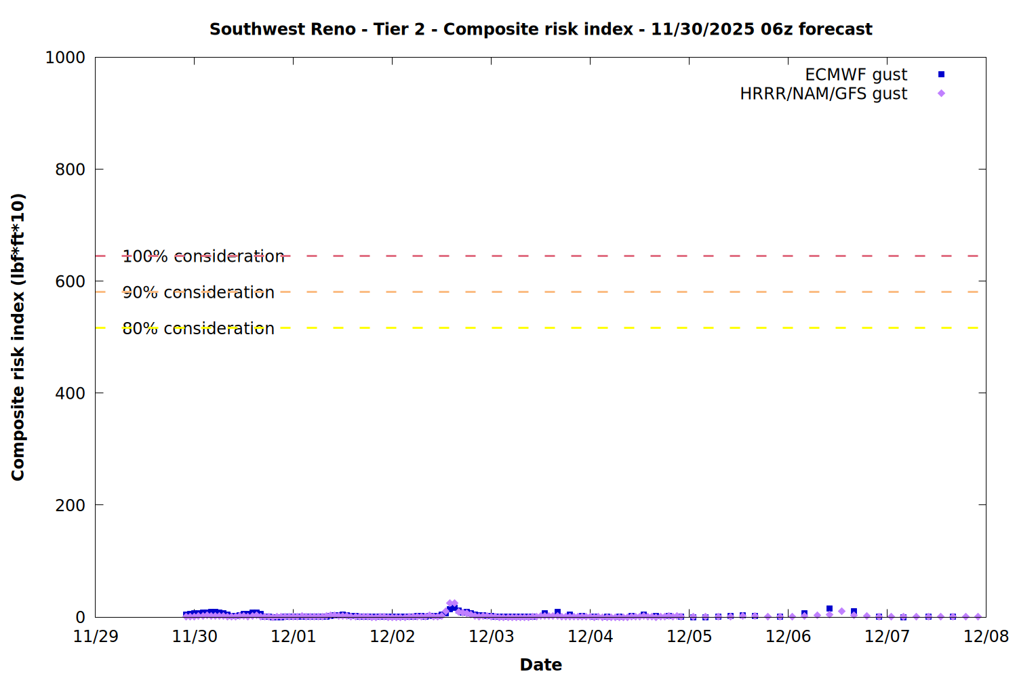Click the 400 y-axis tick label
This screenshot has width=1017, height=678.
[70, 393]
